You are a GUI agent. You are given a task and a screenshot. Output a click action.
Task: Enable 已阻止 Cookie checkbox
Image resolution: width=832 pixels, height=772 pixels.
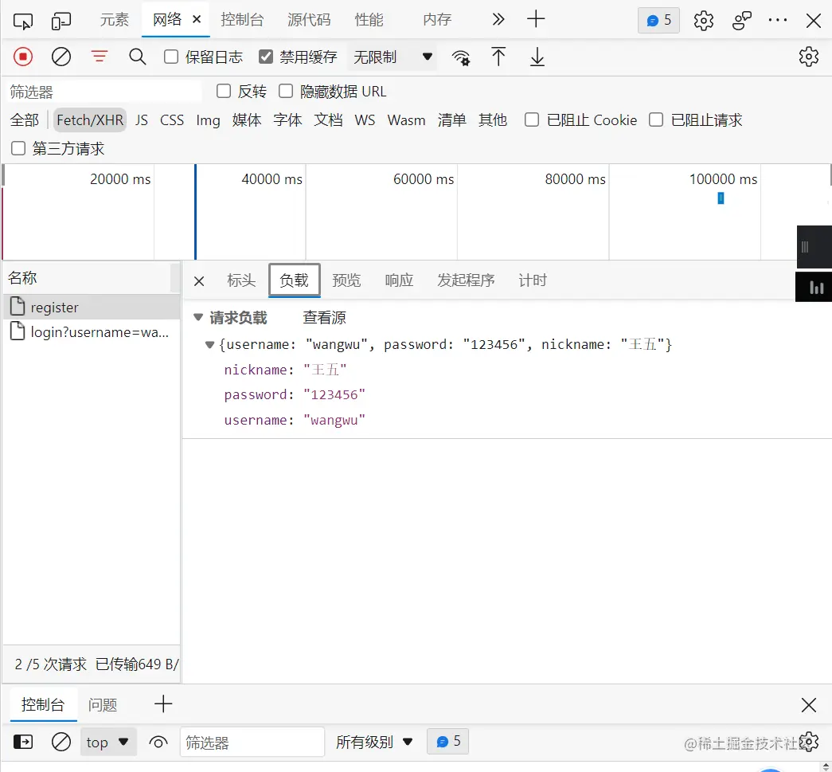[x=531, y=120]
